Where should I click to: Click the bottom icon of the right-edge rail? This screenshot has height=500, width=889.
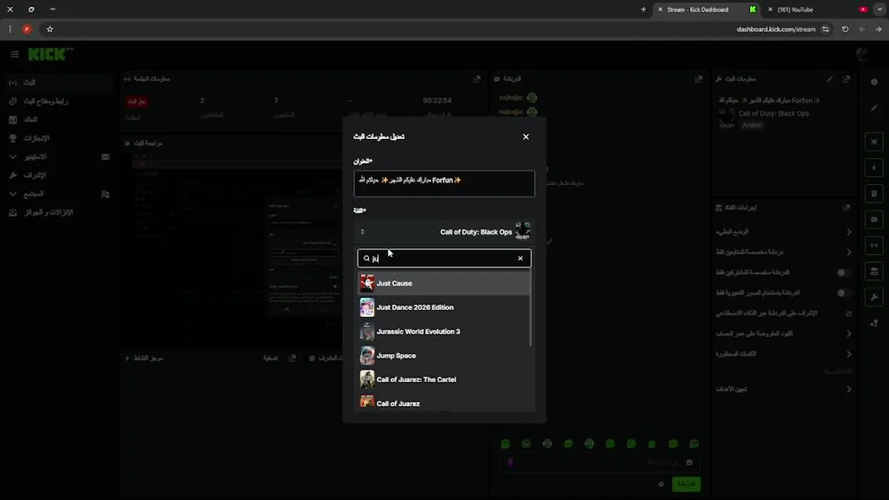[x=874, y=323]
